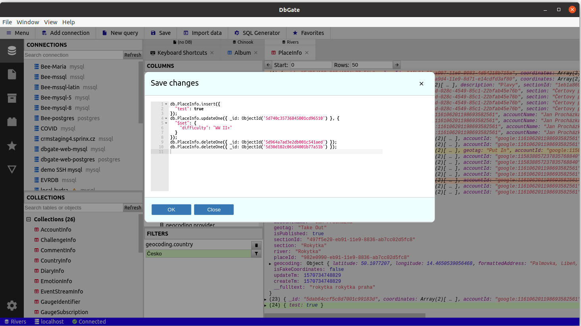Expand the geocoding Object row
Image resolution: width=581 pixels, height=326 pixels.
tap(270, 264)
